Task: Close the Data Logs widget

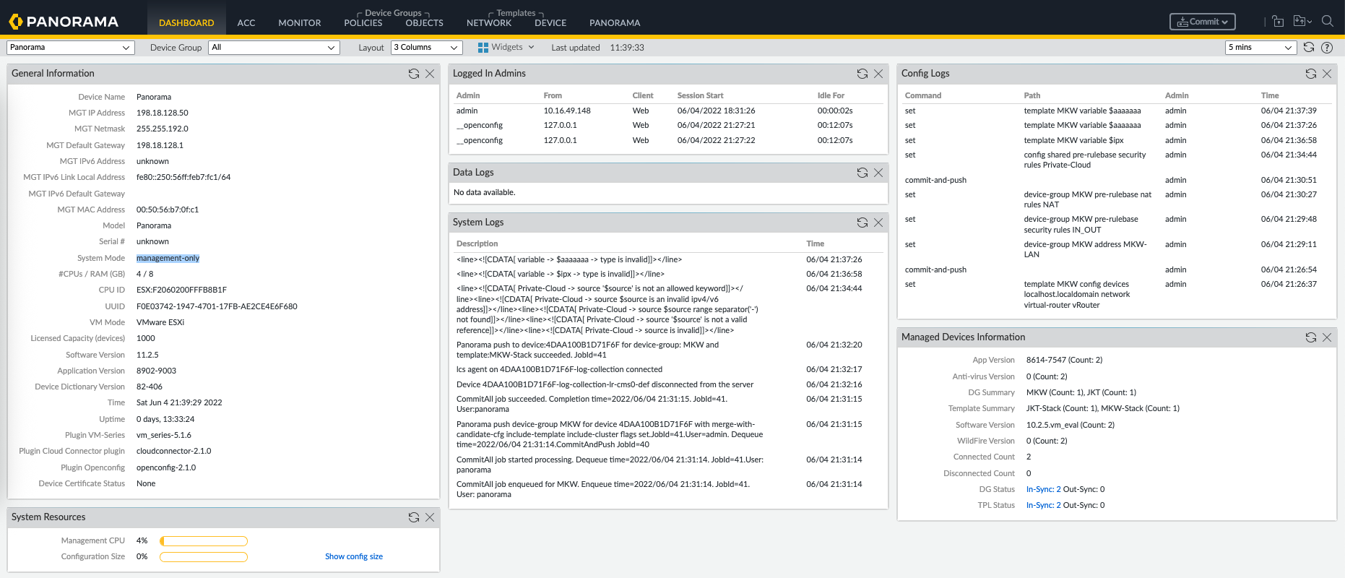Action: [878, 173]
